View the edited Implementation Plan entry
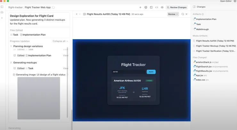 (x=65, y=55)
